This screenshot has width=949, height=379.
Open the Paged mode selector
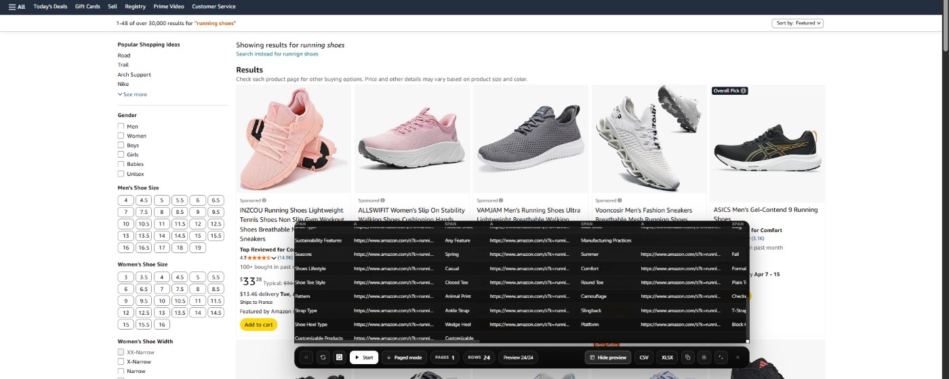click(404, 357)
